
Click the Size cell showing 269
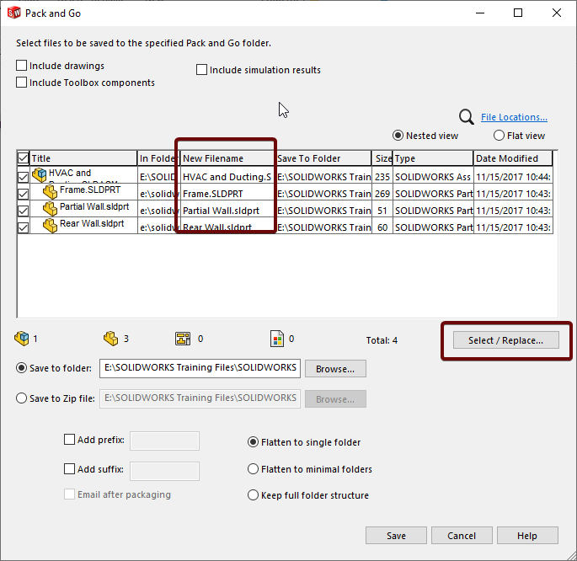click(382, 194)
